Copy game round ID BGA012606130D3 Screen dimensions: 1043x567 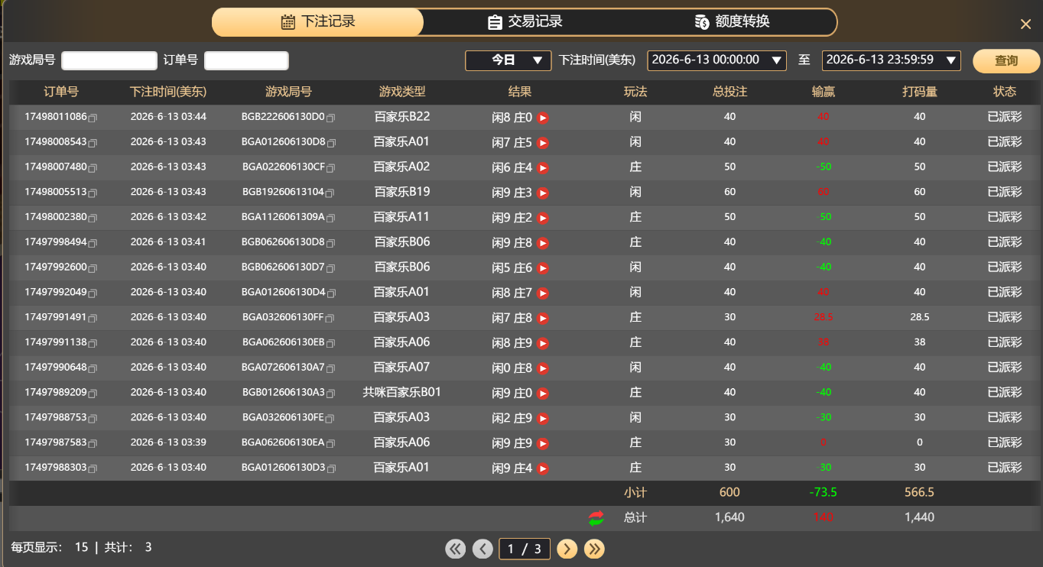click(331, 469)
